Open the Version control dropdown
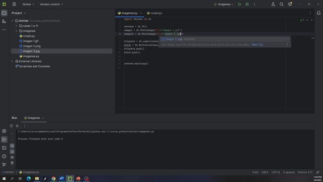Viewport: 323px width, 182px height. click(x=51, y=4)
